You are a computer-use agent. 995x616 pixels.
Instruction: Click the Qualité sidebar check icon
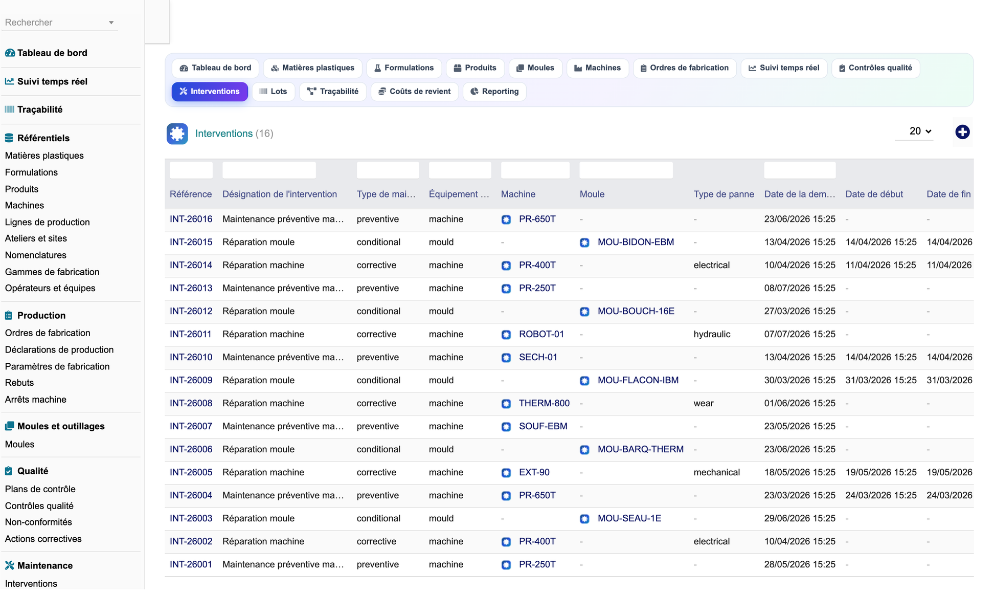coord(9,471)
